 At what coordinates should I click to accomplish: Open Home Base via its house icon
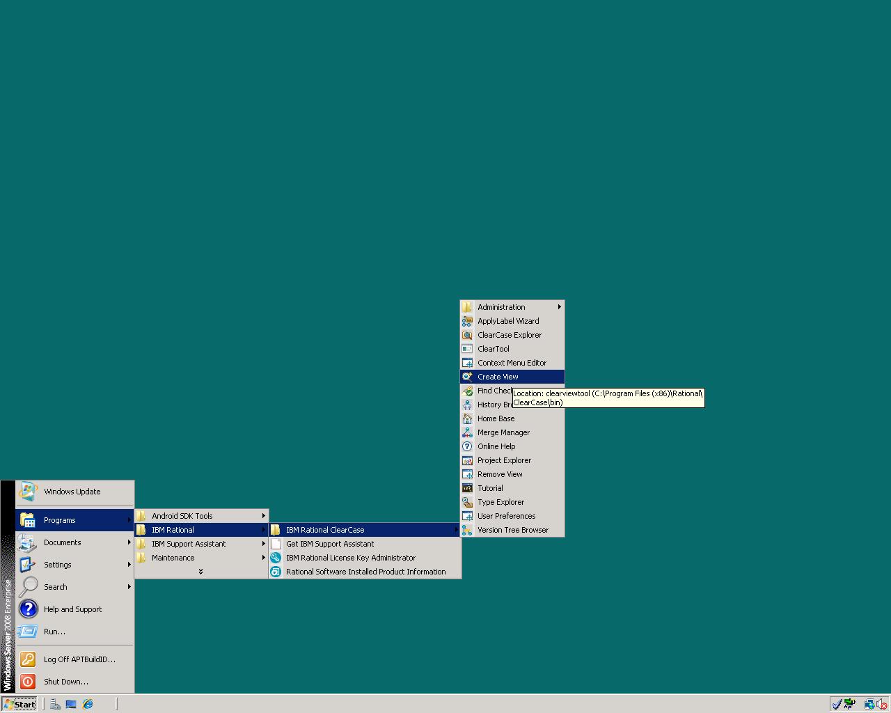pyautogui.click(x=467, y=418)
